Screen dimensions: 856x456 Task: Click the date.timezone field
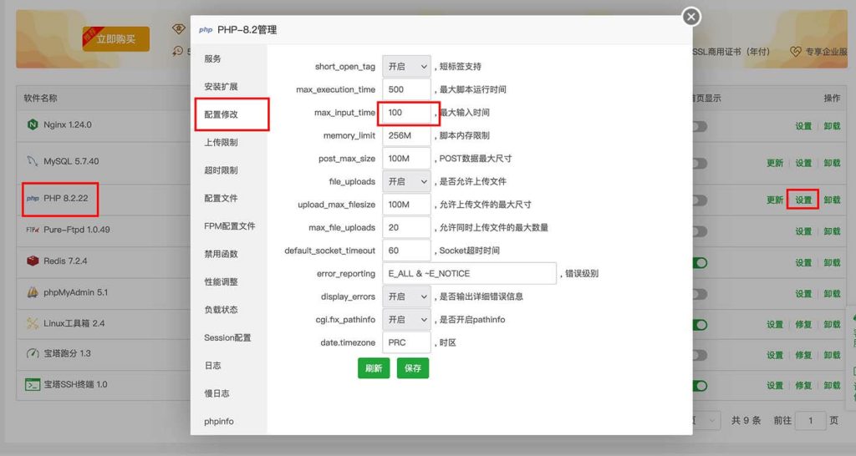coord(407,342)
